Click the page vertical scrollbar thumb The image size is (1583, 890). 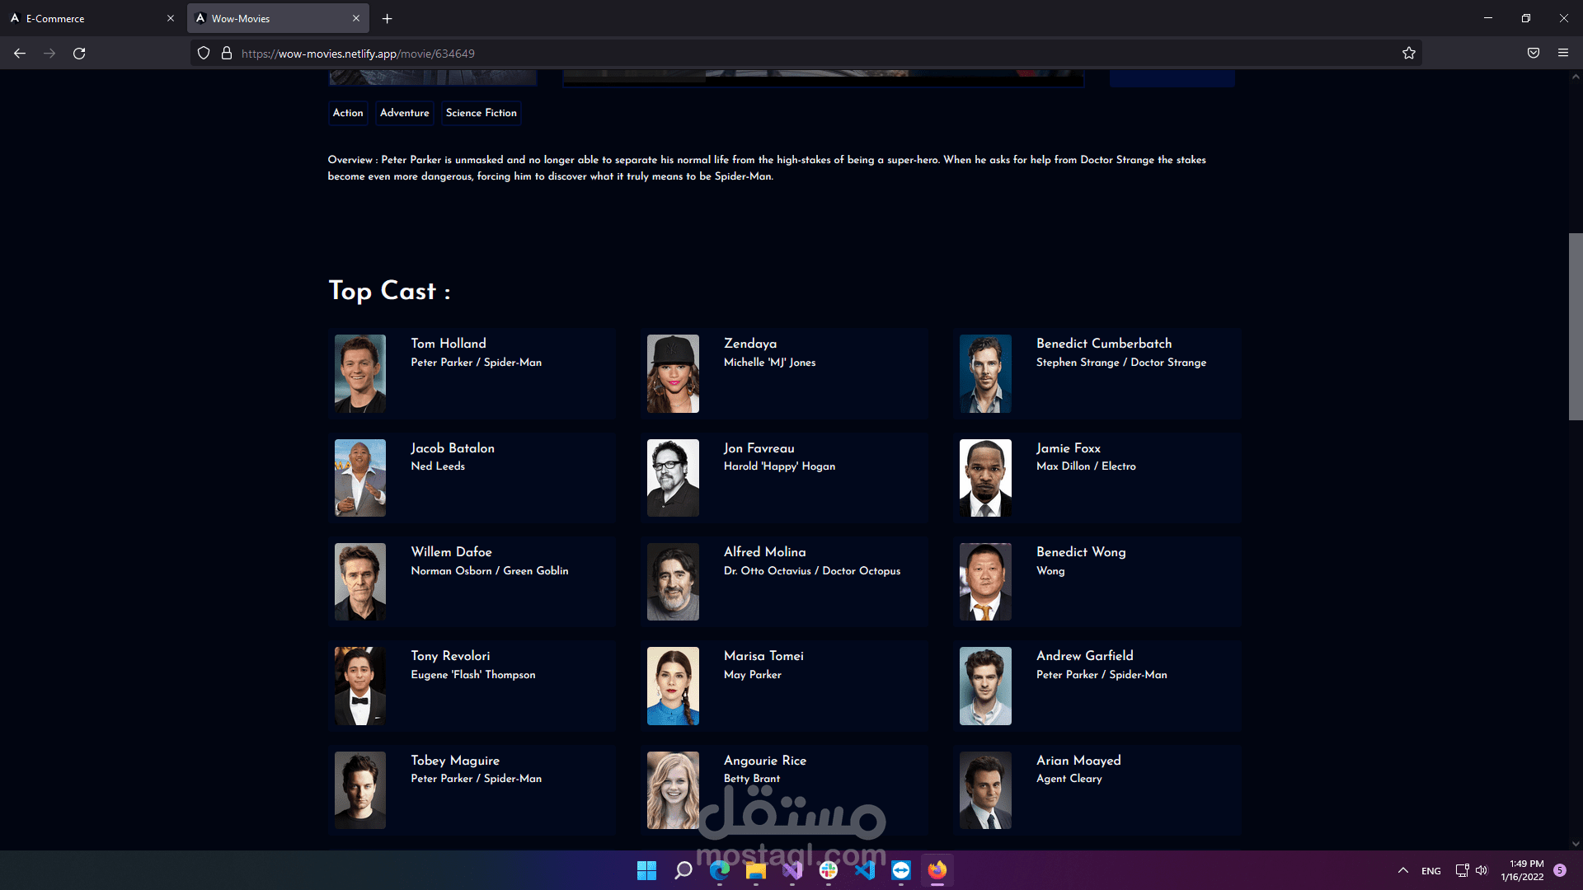1575,327
